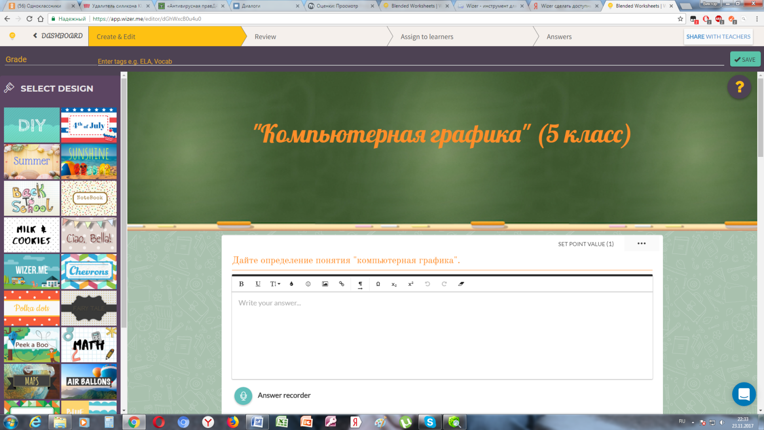
Task: Select the Chevrons design thumbnail
Action: (x=89, y=271)
